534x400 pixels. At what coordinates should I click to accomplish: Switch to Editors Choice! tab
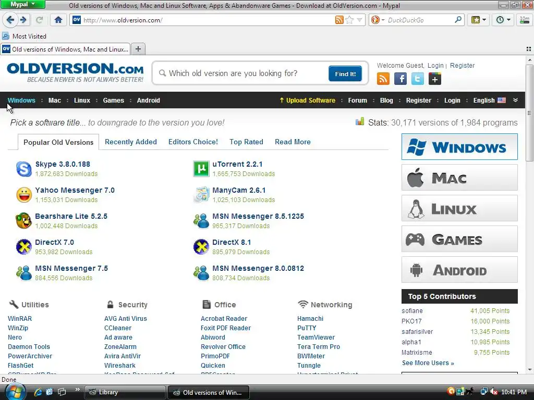193,142
